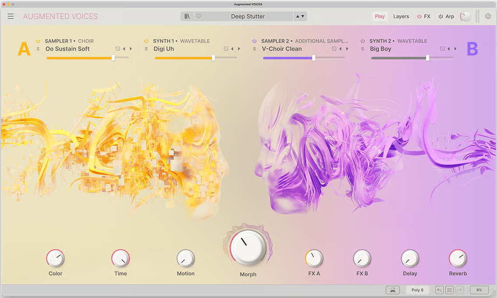Select previous Sampler 2 sample arrow
Viewport: 497px width, 298px height.
click(x=340, y=49)
